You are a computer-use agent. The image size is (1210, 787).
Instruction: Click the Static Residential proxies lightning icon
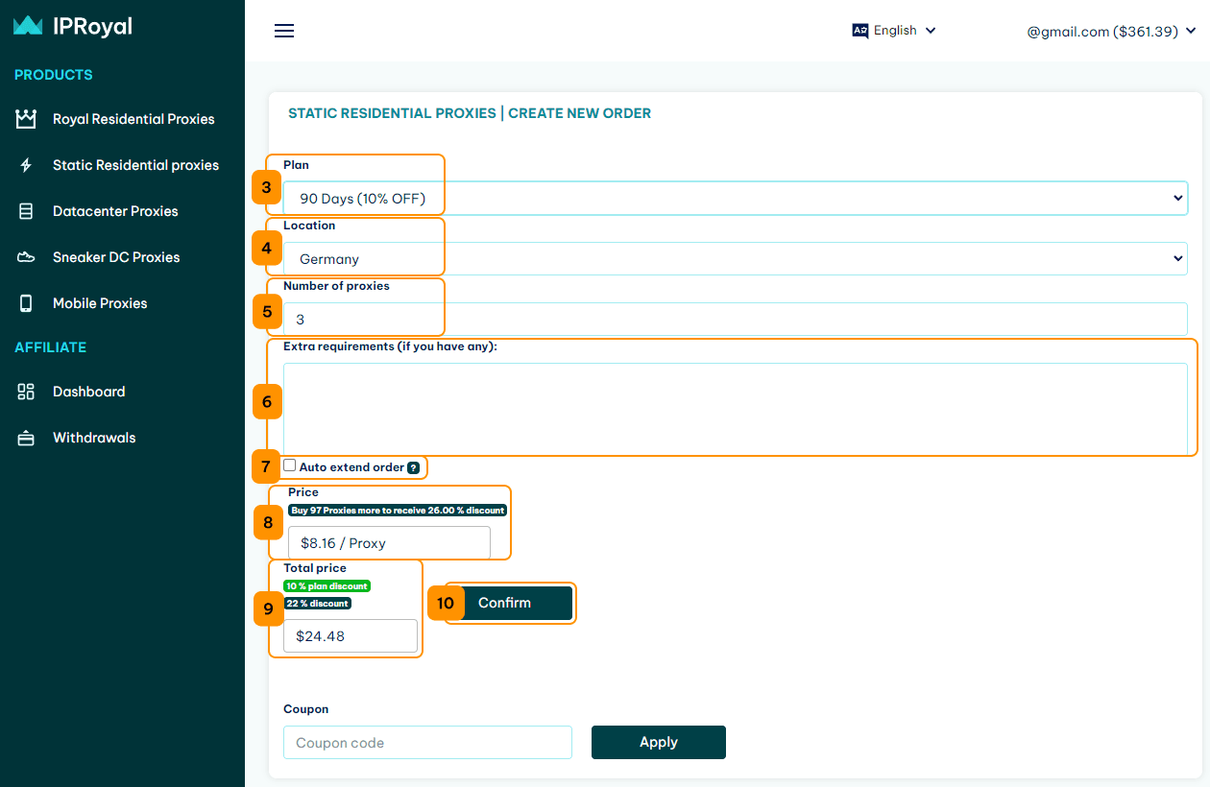click(26, 165)
